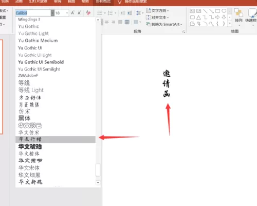The image size is (257, 206).
Task: Decrease the list indent level
Action: (x=123, y=13)
